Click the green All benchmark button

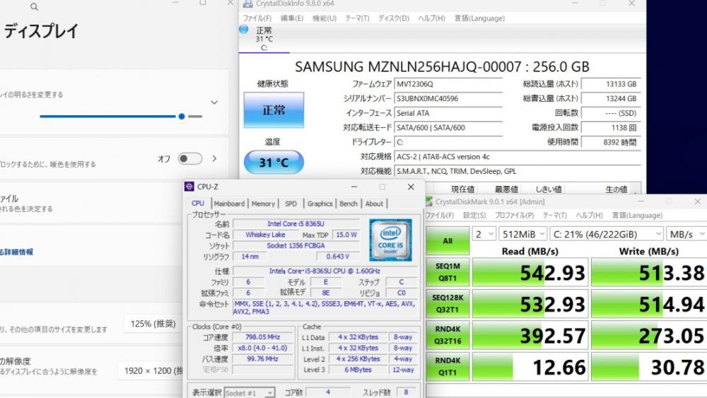point(448,240)
